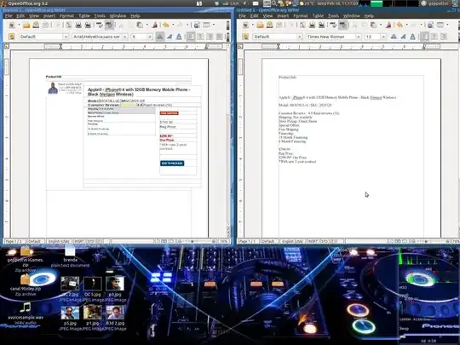Click Format Paintbrush icon in right Writer window
This screenshot has width=460, height=345.
pos(388,25)
